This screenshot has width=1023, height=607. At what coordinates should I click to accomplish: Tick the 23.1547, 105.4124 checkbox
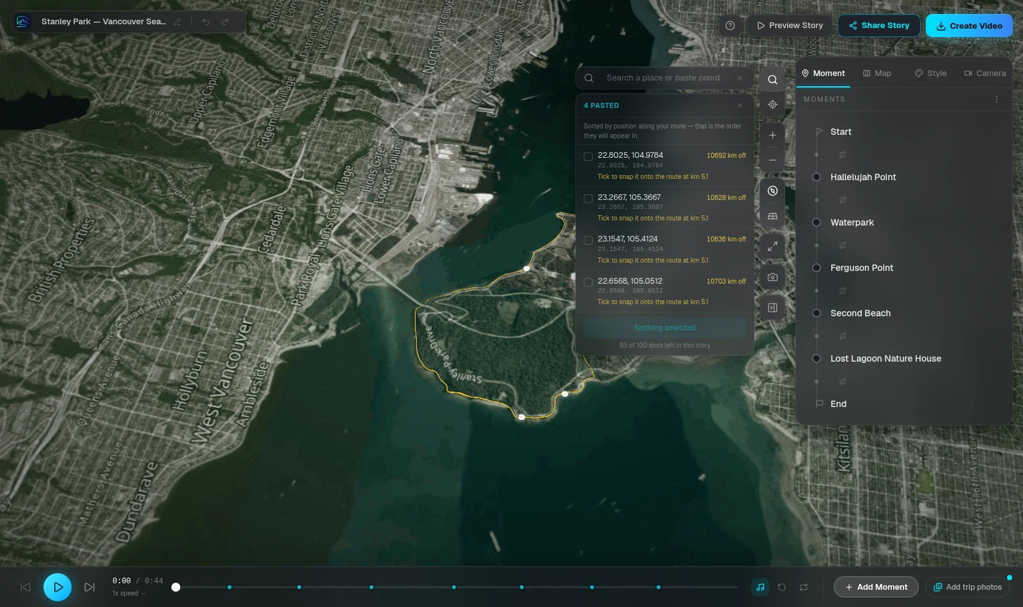[588, 240]
